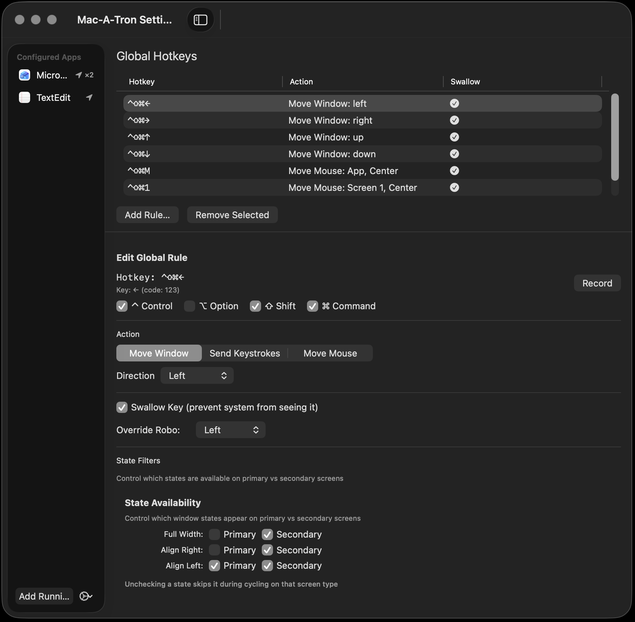Click the swallow checkmark on Move Window: up
Viewport: 635px width, 622px height.
(454, 137)
